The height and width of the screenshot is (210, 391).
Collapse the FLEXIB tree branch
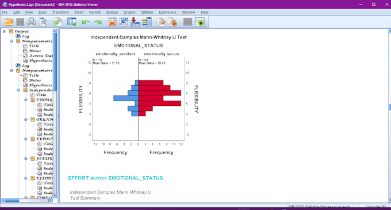pos(26,159)
